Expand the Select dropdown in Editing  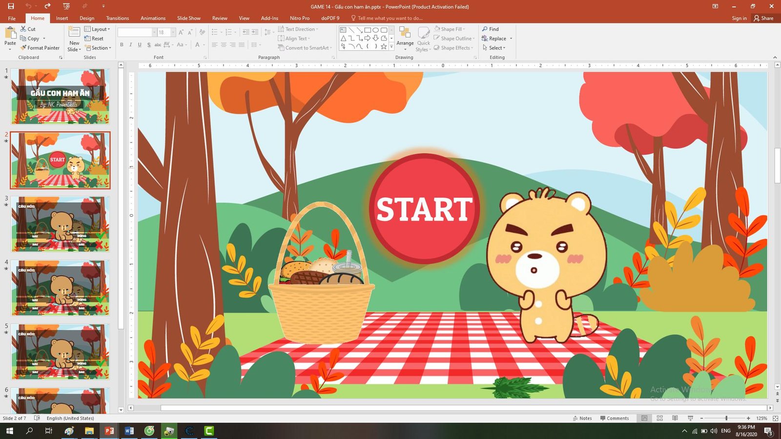(494, 48)
